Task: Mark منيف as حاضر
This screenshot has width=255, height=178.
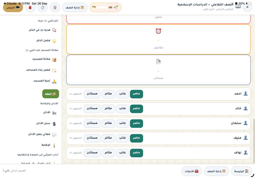Action: coord(137,138)
